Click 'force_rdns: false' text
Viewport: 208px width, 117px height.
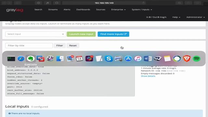pyautogui.click(x=19, y=77)
